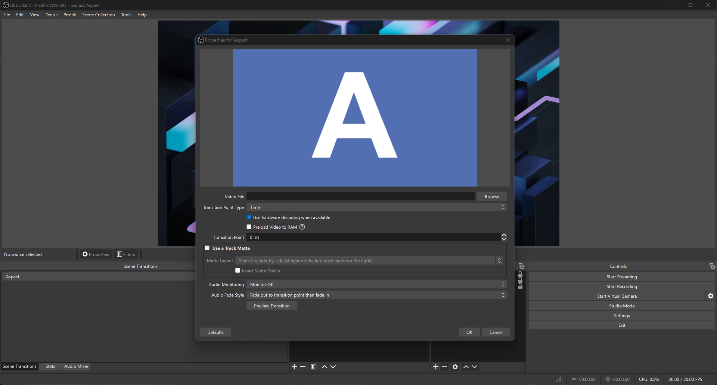The image size is (717, 385).
Task: Increase Transition Point with the up stepper arrow
Action: click(x=503, y=235)
